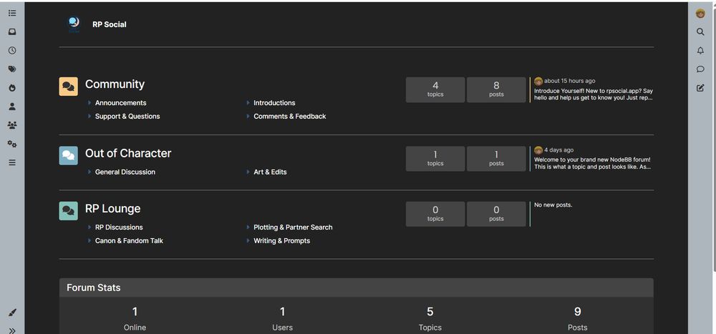Click the Topics count in Forum Stats

tap(430, 312)
